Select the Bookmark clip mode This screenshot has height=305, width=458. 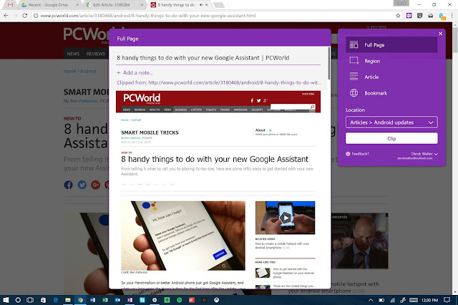pyautogui.click(x=391, y=93)
